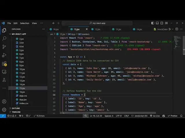
Task: Click the Copilot status icon
Action: coord(164,116)
